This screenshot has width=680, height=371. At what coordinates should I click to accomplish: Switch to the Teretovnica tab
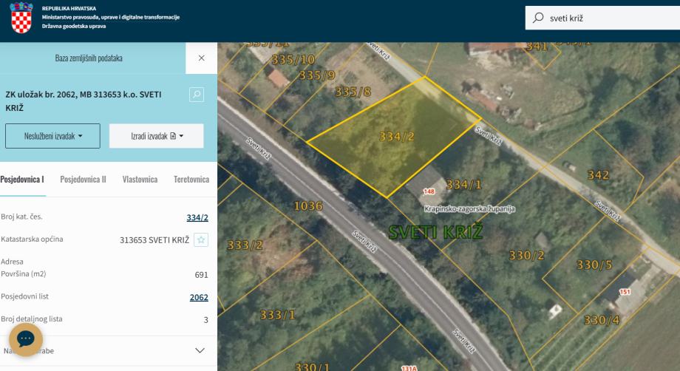tap(191, 180)
